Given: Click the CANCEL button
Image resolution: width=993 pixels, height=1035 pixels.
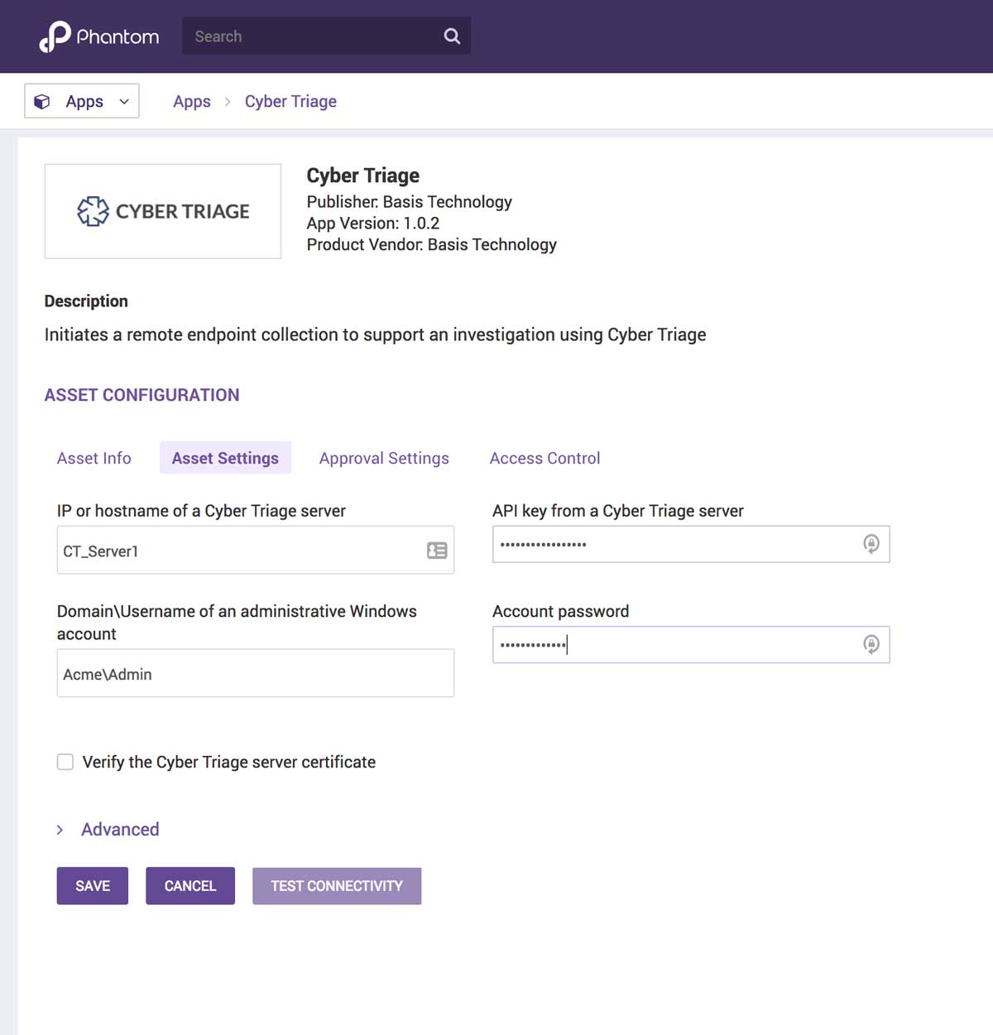Looking at the screenshot, I should [190, 886].
